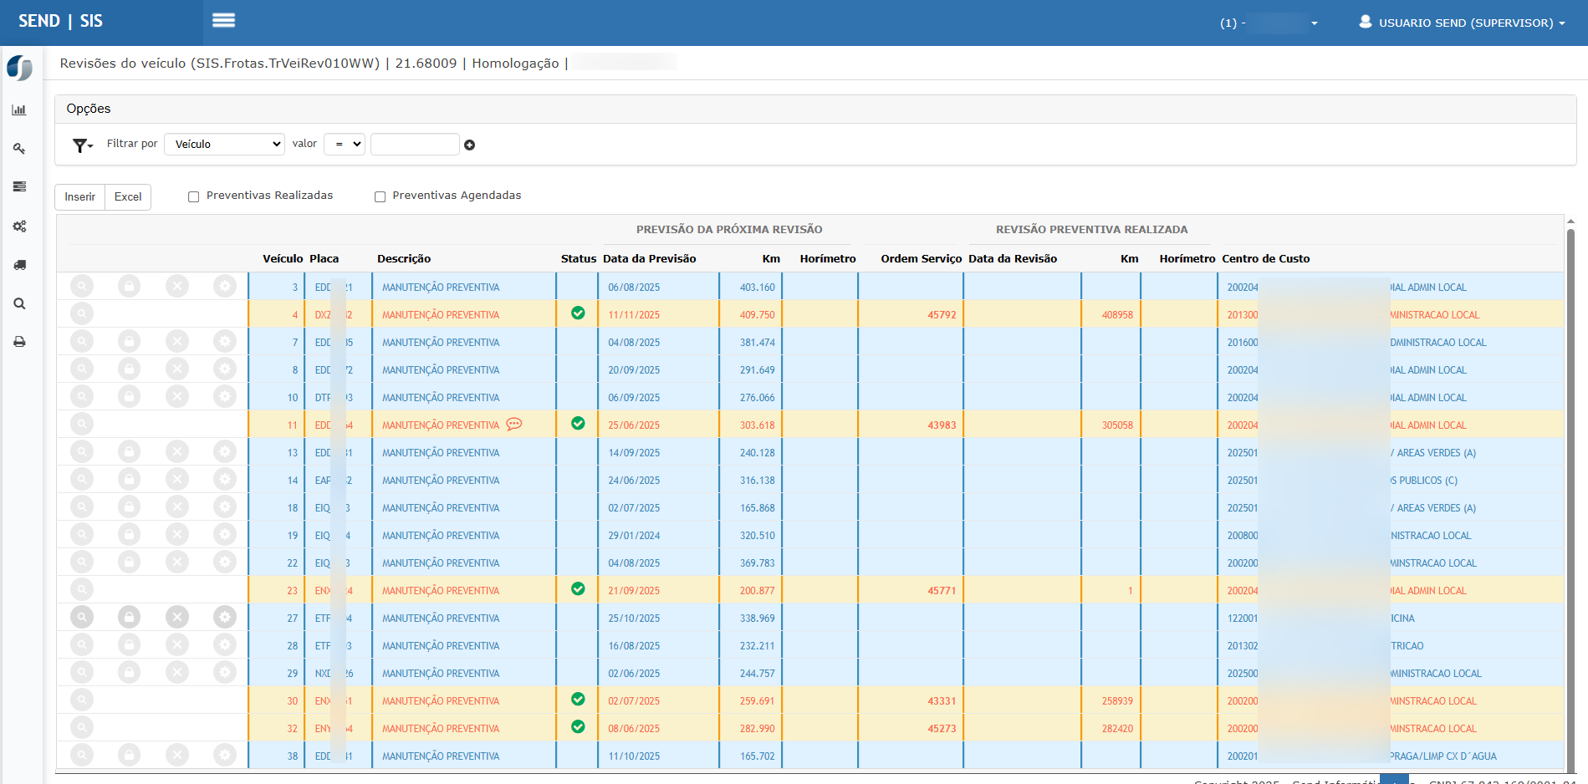Click the lock icon for vehicle 27
The image size is (1588, 784).
point(129,618)
